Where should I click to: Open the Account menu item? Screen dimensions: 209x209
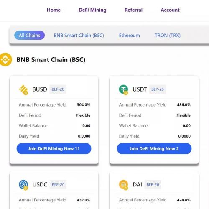click(x=170, y=10)
